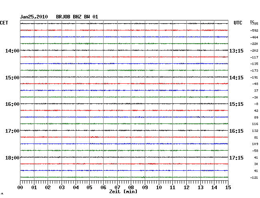This screenshot has height=198, width=260.
Task: Click the 15:15 UTC time label
Action: (236, 104)
